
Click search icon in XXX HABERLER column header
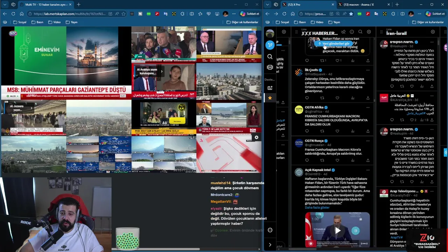(360, 32)
